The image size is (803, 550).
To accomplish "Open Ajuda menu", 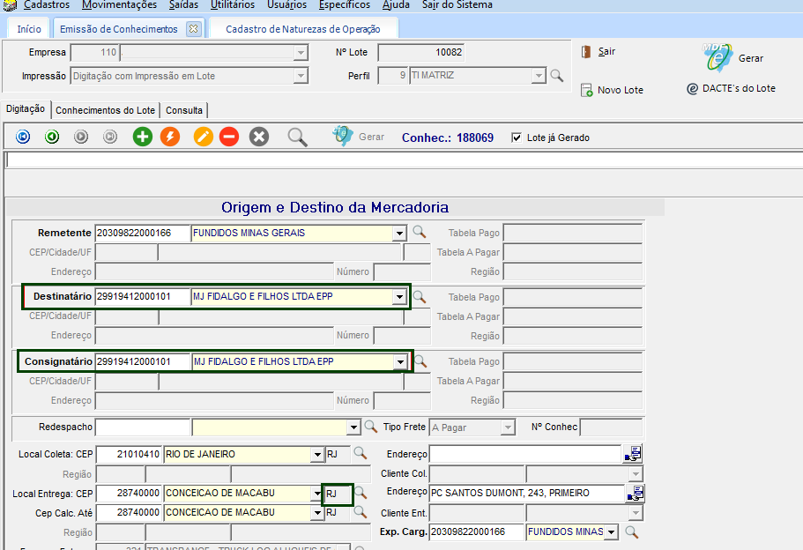I will (x=396, y=4).
